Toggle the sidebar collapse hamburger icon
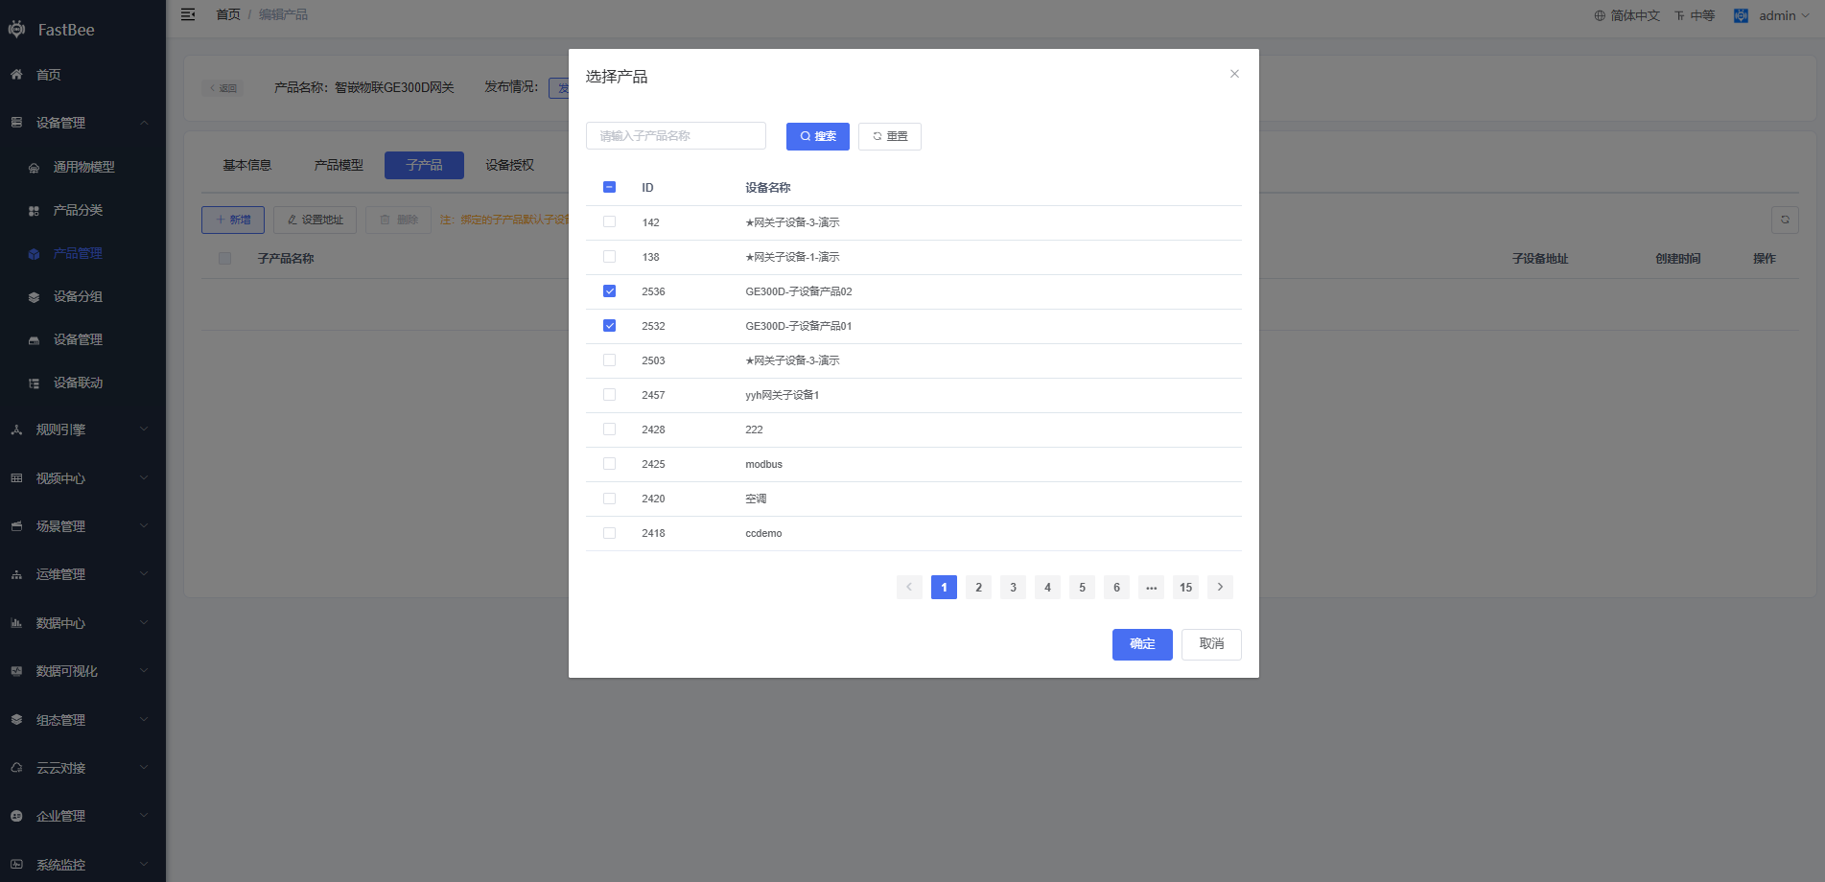 point(188,14)
